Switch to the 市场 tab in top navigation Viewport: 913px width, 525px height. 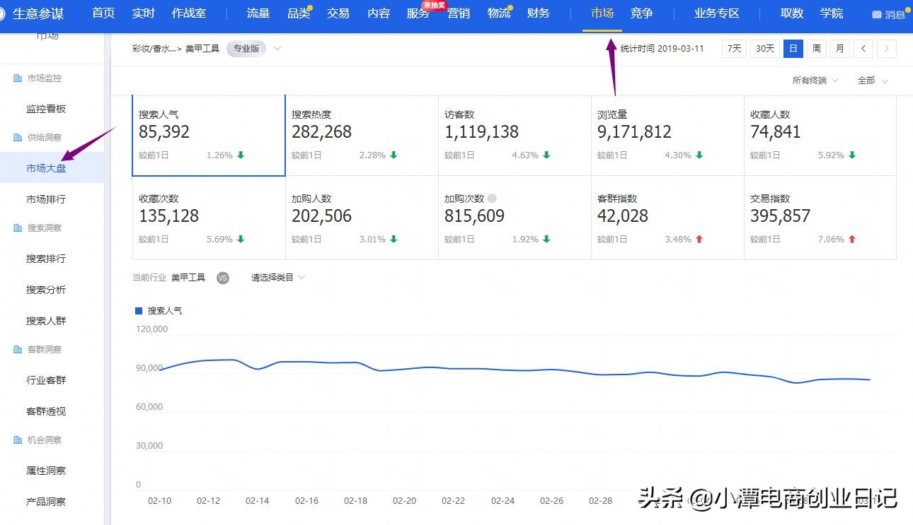click(601, 13)
